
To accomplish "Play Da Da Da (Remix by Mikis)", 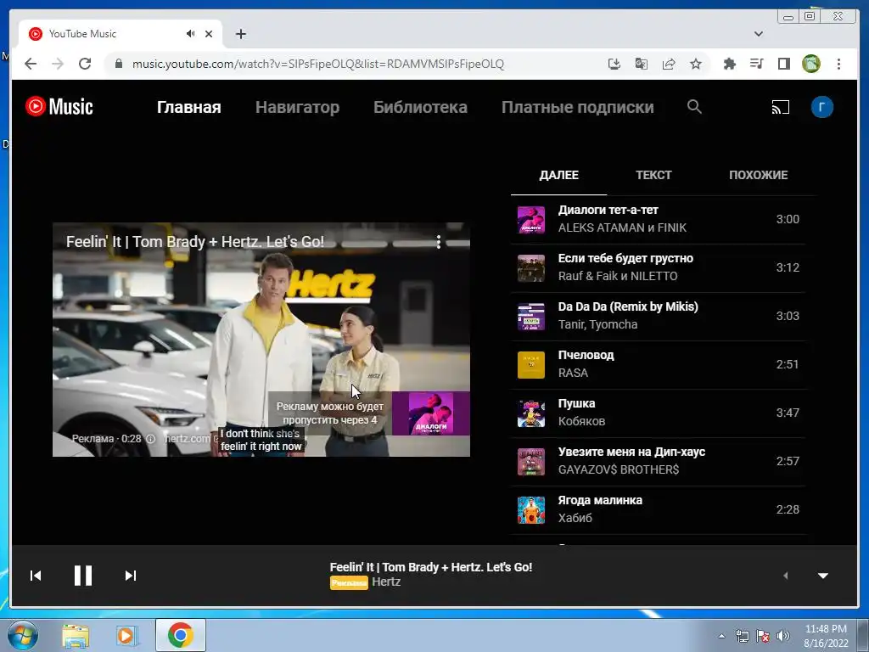I will pos(658,316).
